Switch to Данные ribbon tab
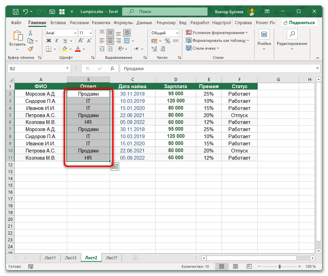Screen dimensions: 328x276 [x=144, y=22]
